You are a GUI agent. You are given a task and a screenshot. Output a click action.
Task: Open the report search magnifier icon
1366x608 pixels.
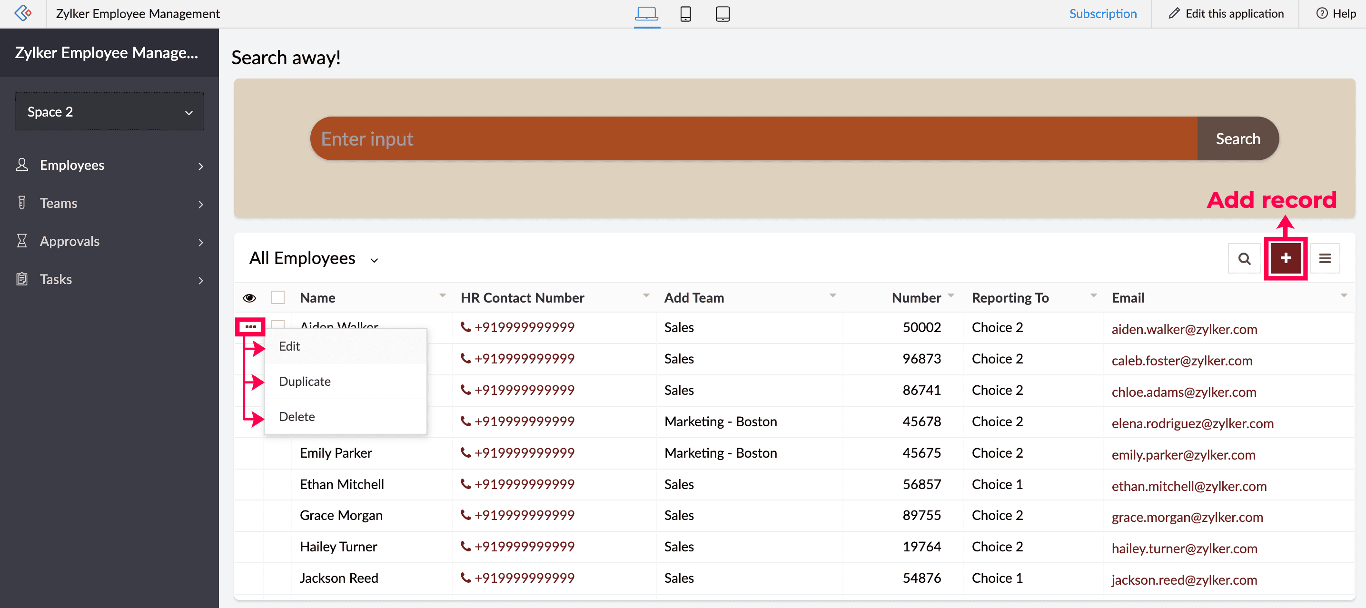1244,259
